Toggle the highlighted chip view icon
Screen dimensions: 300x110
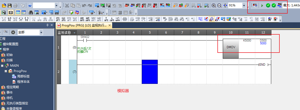pos(11,12)
